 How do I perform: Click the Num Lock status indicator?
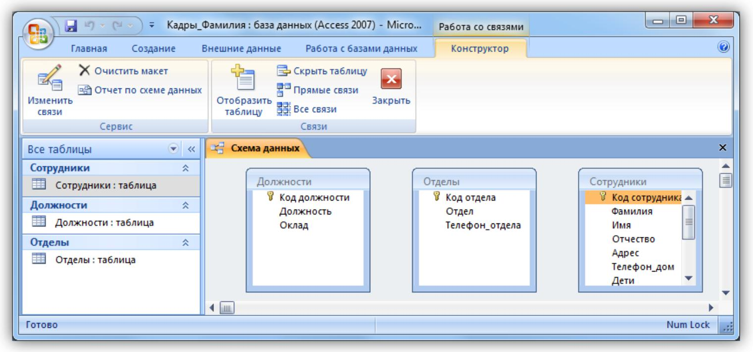click(687, 325)
